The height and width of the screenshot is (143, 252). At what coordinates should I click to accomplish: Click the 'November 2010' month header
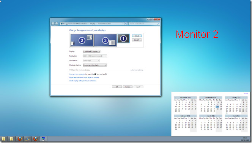pos(185,98)
